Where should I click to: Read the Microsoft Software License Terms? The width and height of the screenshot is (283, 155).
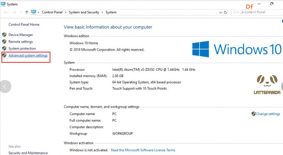pos(143,150)
